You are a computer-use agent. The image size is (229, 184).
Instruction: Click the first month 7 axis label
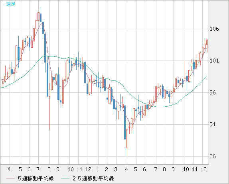point(38,169)
